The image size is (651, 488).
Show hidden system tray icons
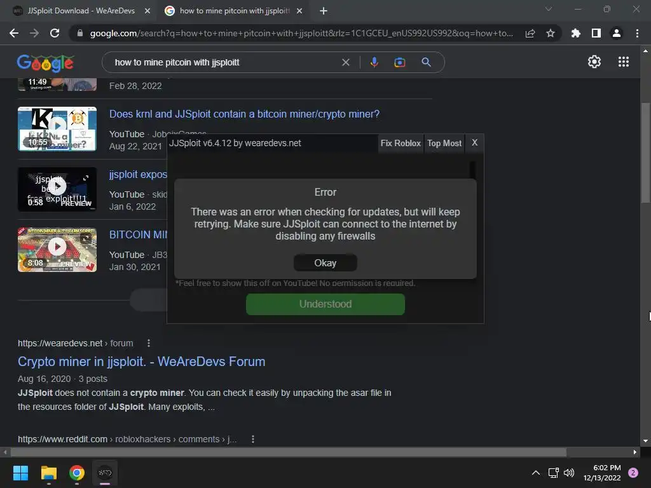point(535,473)
